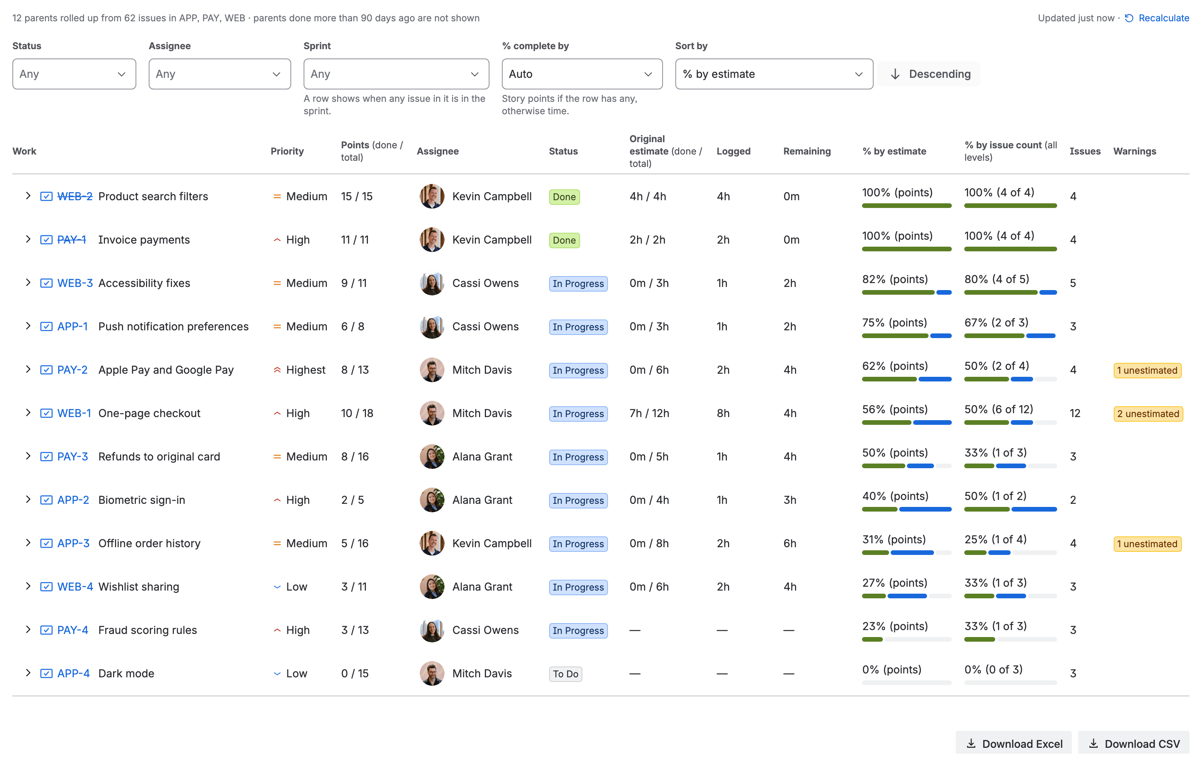This screenshot has height=766, width=1202.
Task: Click the task icon beside APP-4 Dark mode
Action: point(46,673)
